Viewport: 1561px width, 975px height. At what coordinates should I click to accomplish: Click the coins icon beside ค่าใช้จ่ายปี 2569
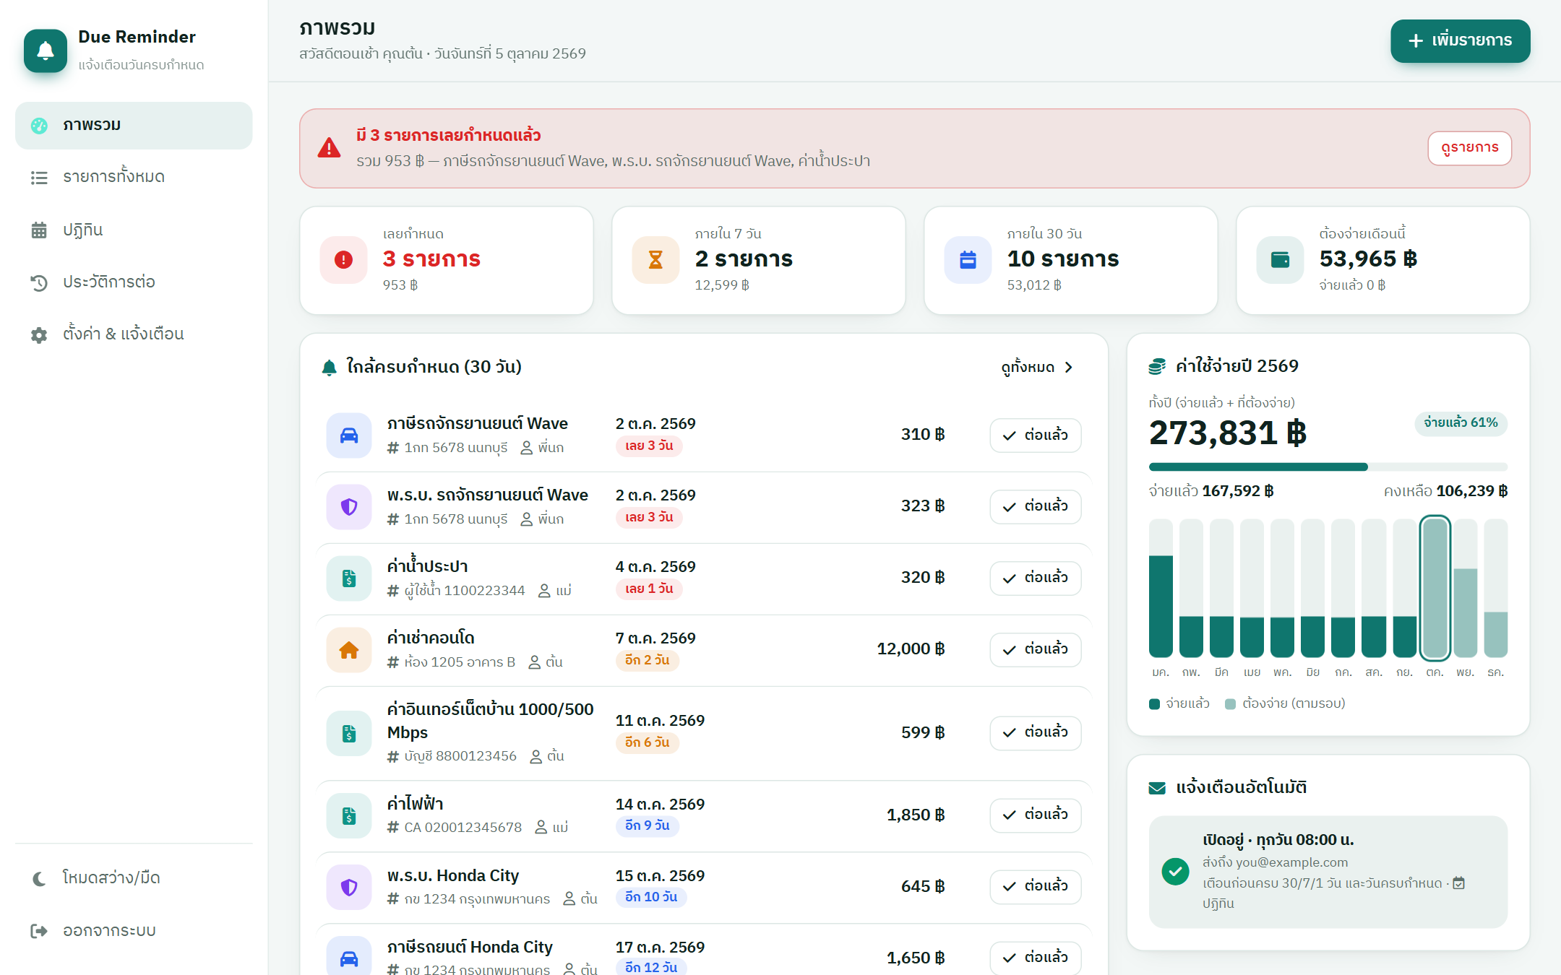1157,367
